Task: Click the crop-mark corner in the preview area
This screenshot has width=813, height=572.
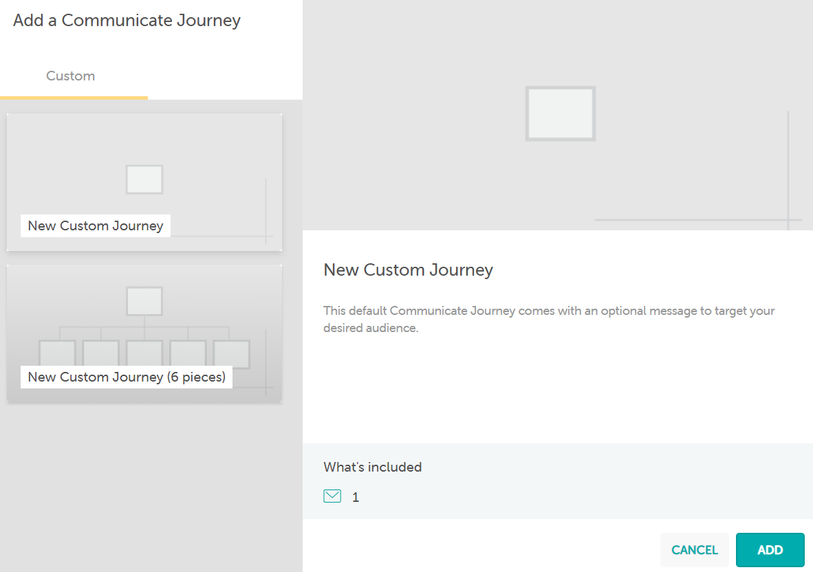Action: point(787,219)
